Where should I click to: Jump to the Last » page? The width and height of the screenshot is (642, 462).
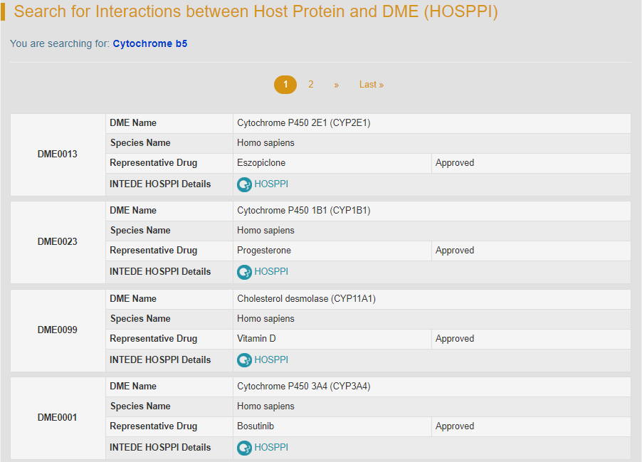(371, 85)
